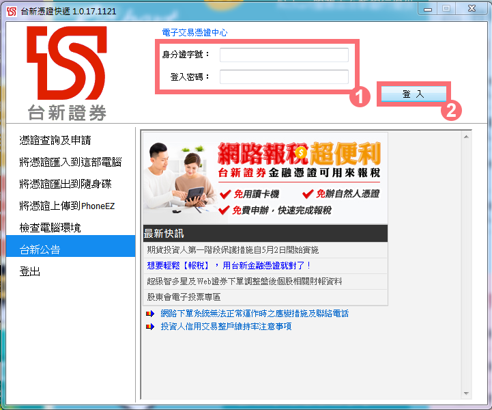This screenshot has height=410, width=492.
Task: Click the 網路報稅超便利 banner image
Action: point(265,178)
